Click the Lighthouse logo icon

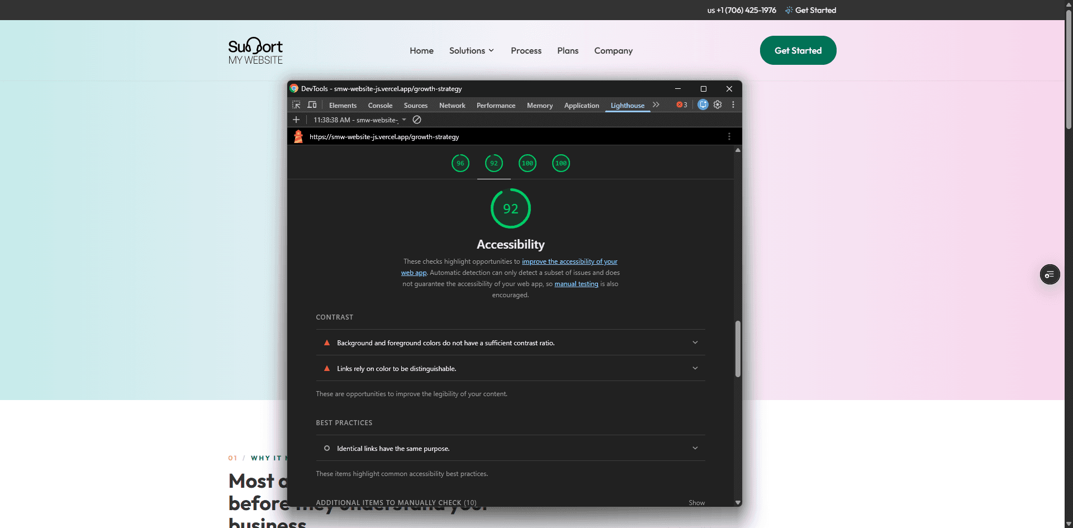(298, 136)
